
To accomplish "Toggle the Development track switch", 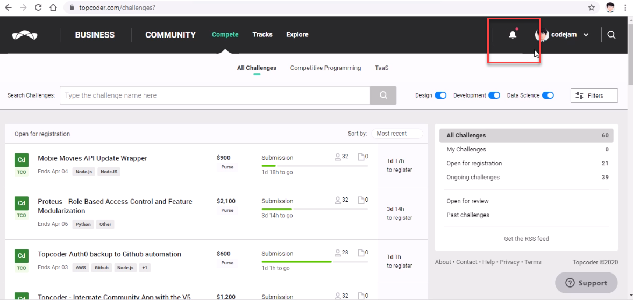I will pos(494,95).
